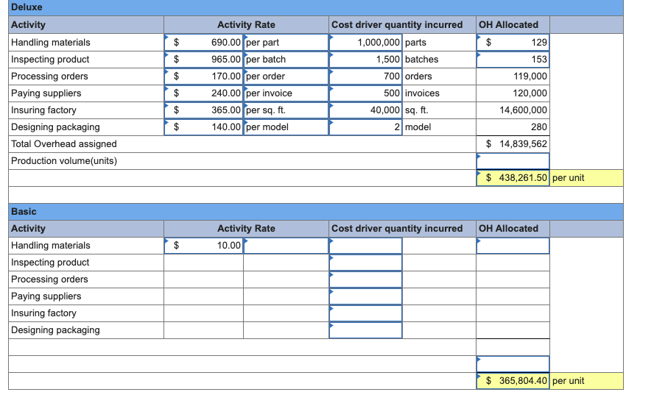Click the Deluxe 'Cost driver quantity incurred' header
Screen dimensions: 668x406
[397, 25]
